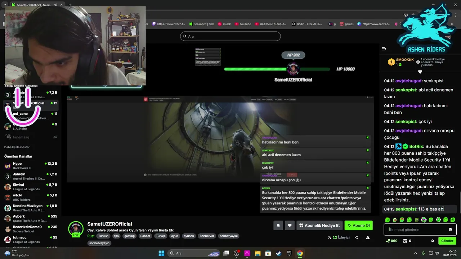
Task: Click the notification bell icon
Action: tap(278, 226)
